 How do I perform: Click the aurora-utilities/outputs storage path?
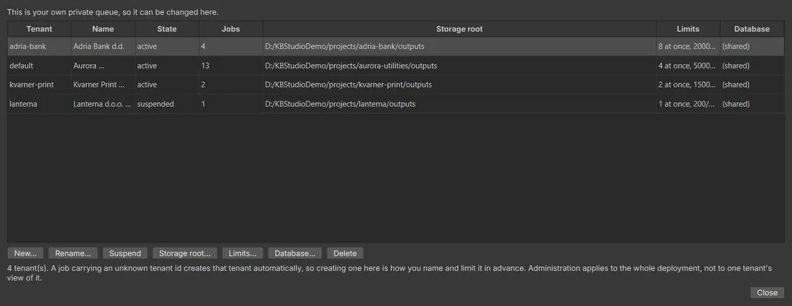point(459,65)
